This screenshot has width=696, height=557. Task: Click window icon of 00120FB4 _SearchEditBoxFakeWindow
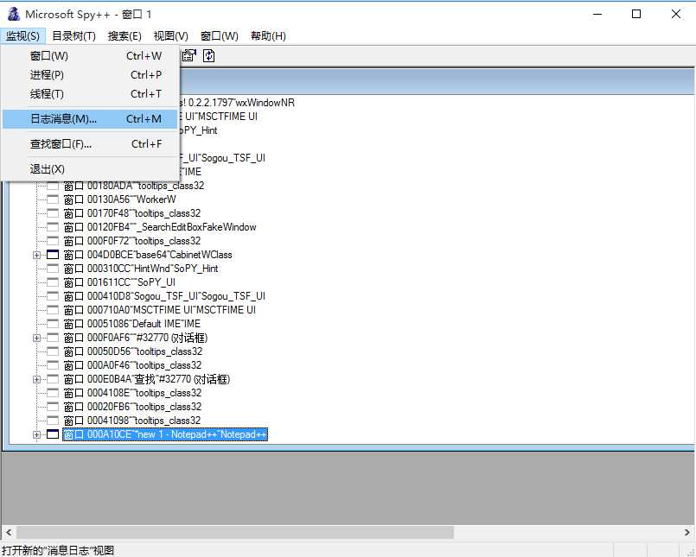[53, 227]
